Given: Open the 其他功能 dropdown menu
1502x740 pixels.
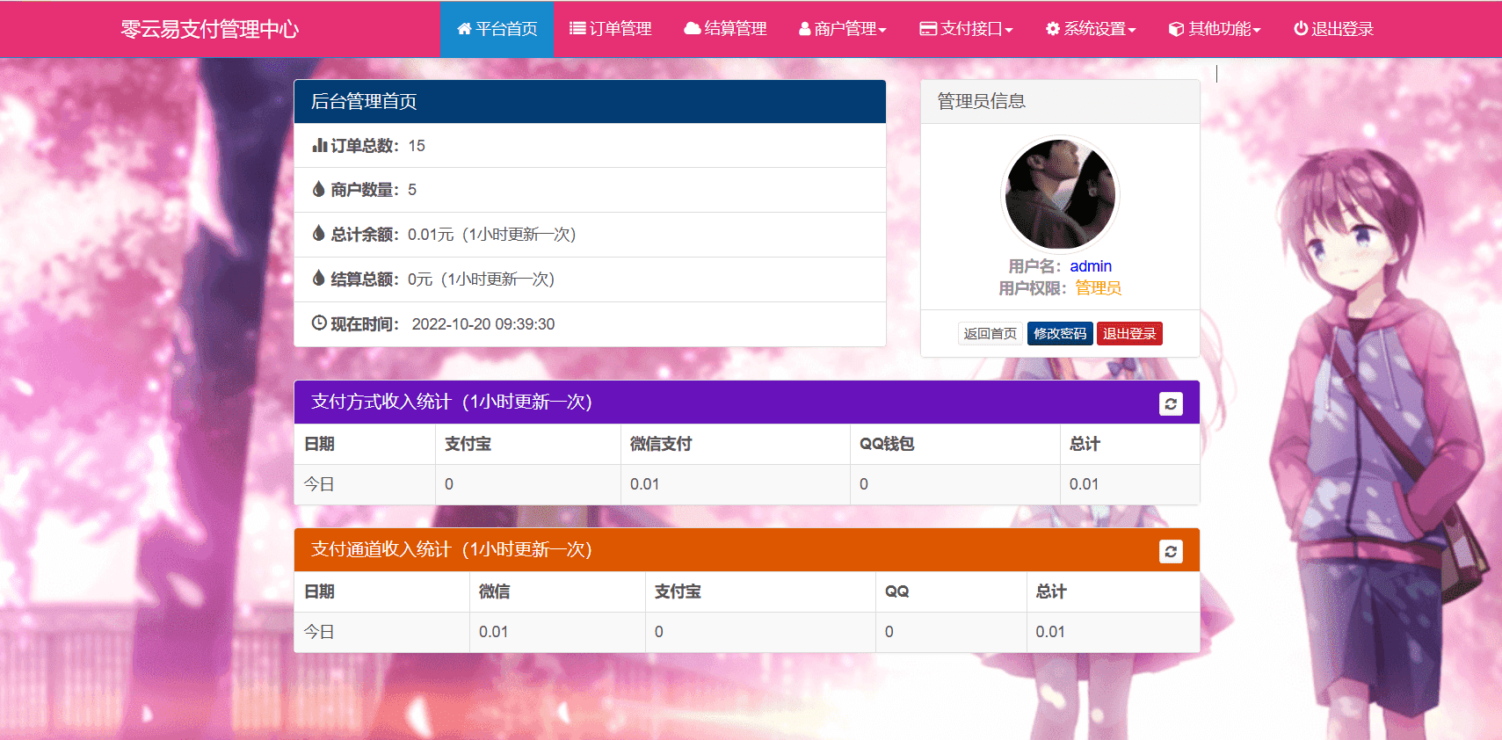Looking at the screenshot, I should [x=1215, y=29].
